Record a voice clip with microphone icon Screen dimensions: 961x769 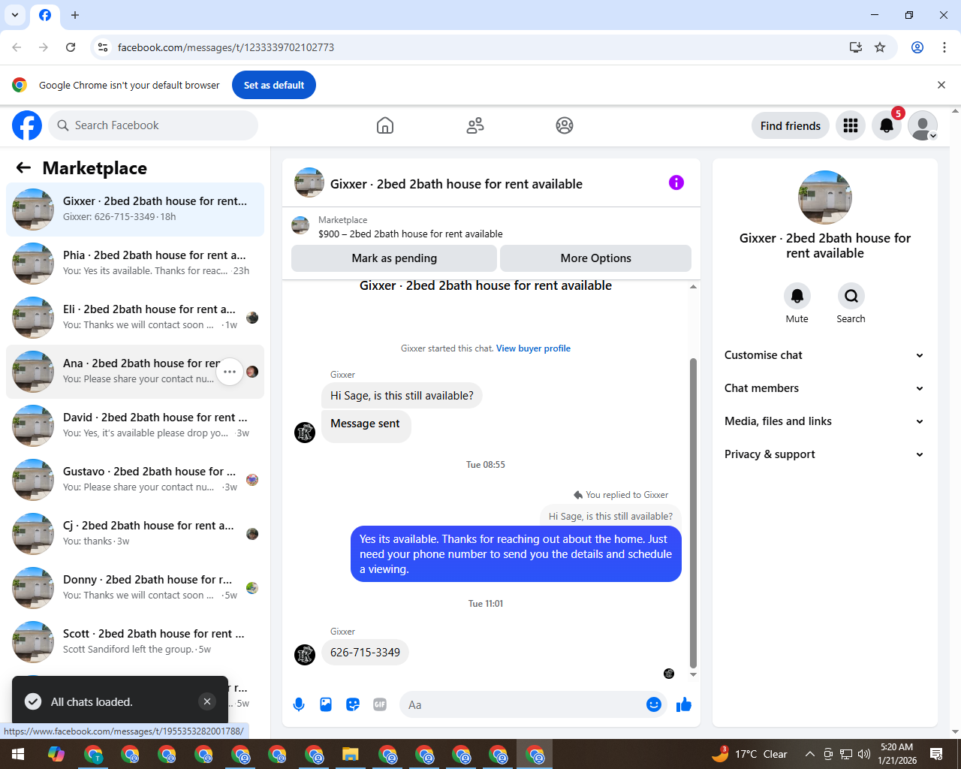[x=299, y=704]
